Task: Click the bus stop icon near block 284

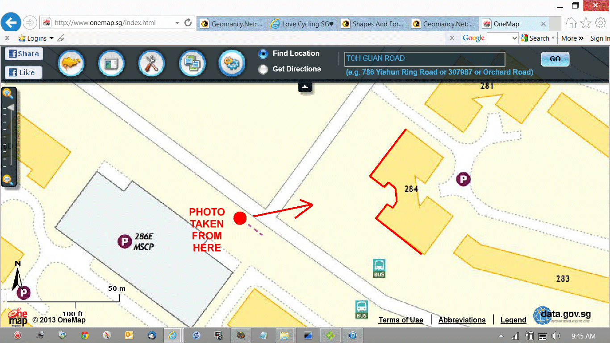Action: click(379, 268)
